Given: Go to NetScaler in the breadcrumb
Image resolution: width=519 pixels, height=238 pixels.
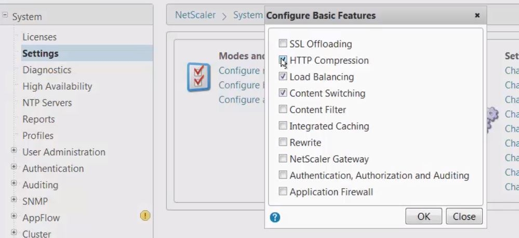Looking at the screenshot, I should pyautogui.click(x=195, y=15).
